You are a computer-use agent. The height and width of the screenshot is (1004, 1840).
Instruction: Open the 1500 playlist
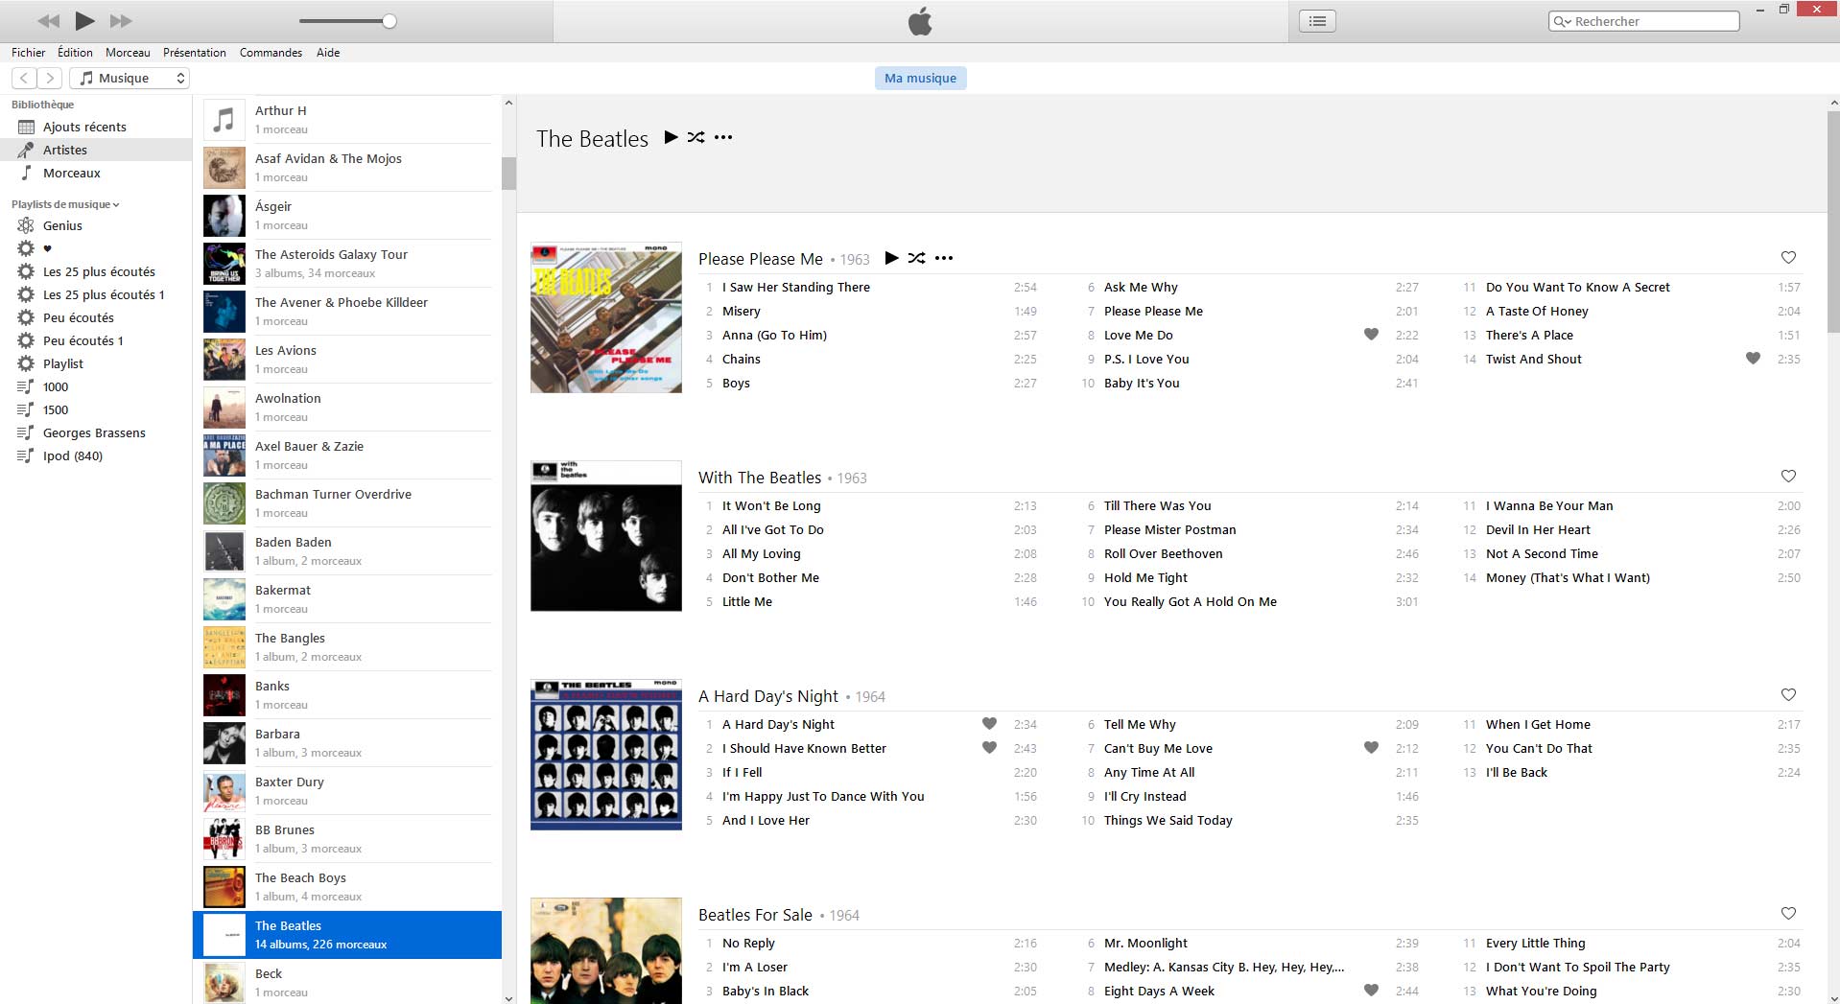click(96, 409)
